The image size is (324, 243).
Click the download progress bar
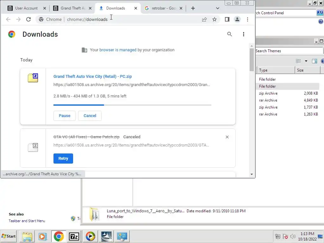click(132, 105)
